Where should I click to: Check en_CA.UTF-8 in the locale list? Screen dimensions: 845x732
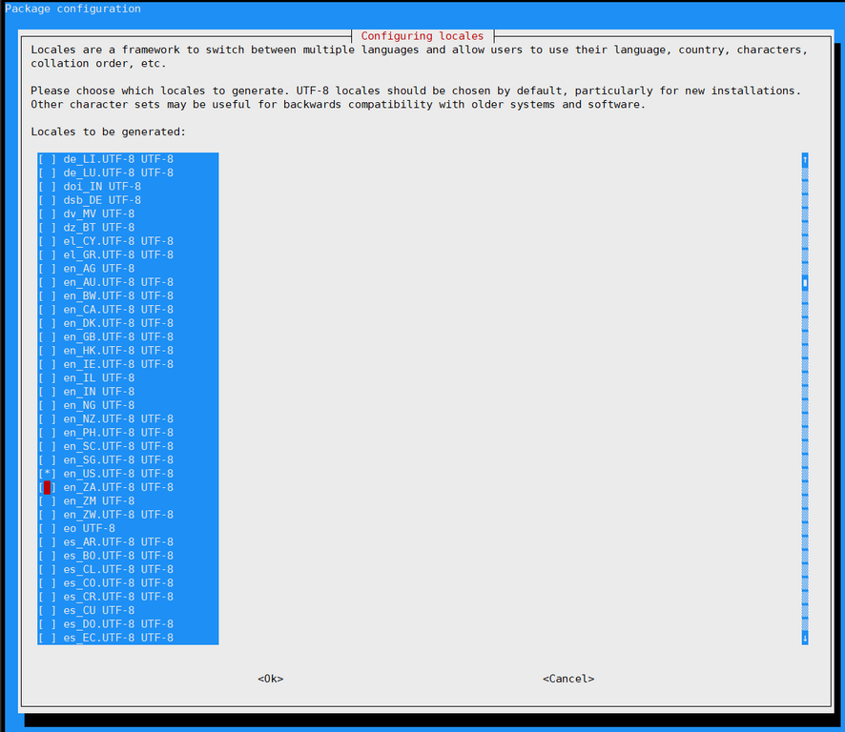click(x=47, y=310)
